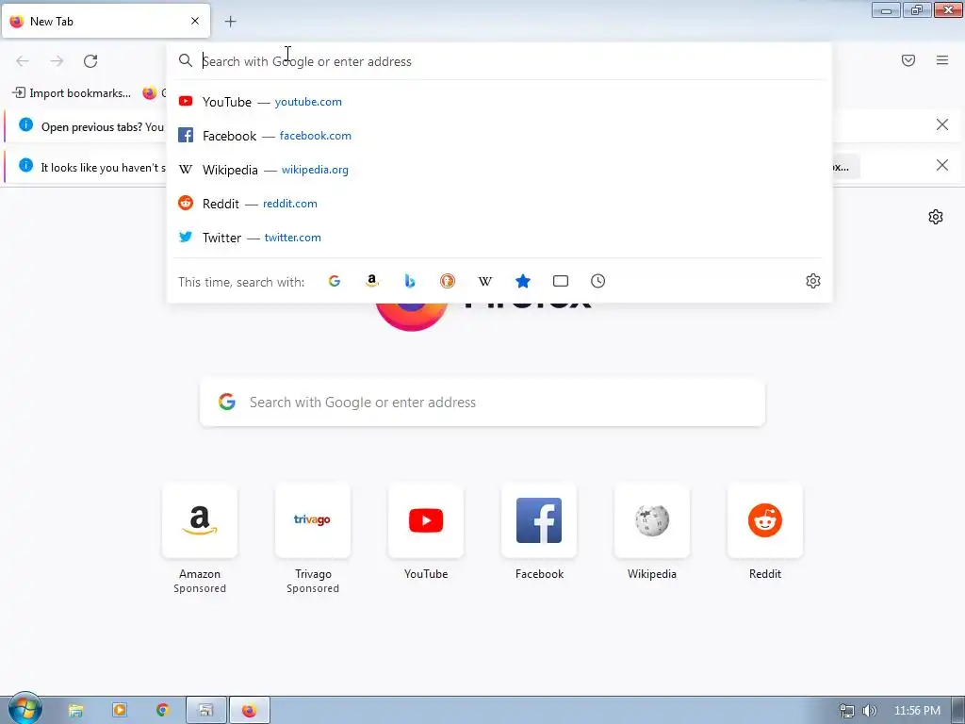Search this time with DuckDuckGo
Viewport: 965px width, 724px height.
(x=448, y=281)
